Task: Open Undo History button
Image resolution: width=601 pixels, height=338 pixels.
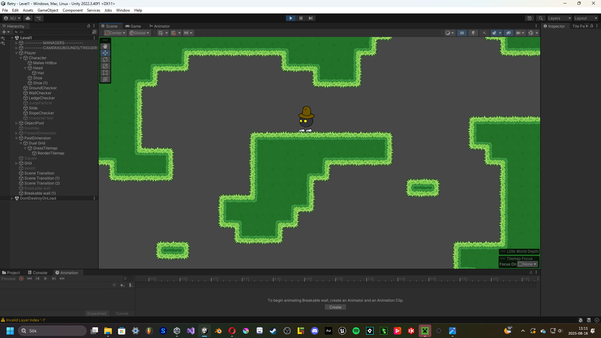Action: [530, 18]
